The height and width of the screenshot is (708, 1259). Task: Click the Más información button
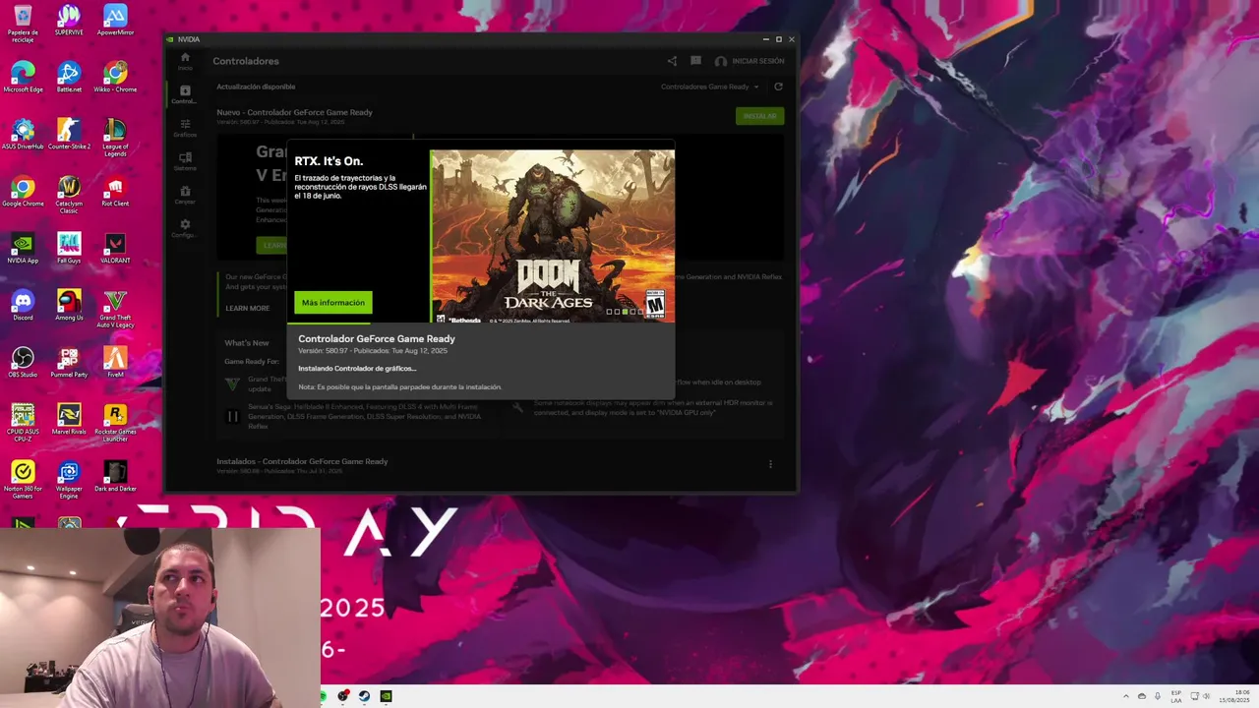pyautogui.click(x=333, y=303)
